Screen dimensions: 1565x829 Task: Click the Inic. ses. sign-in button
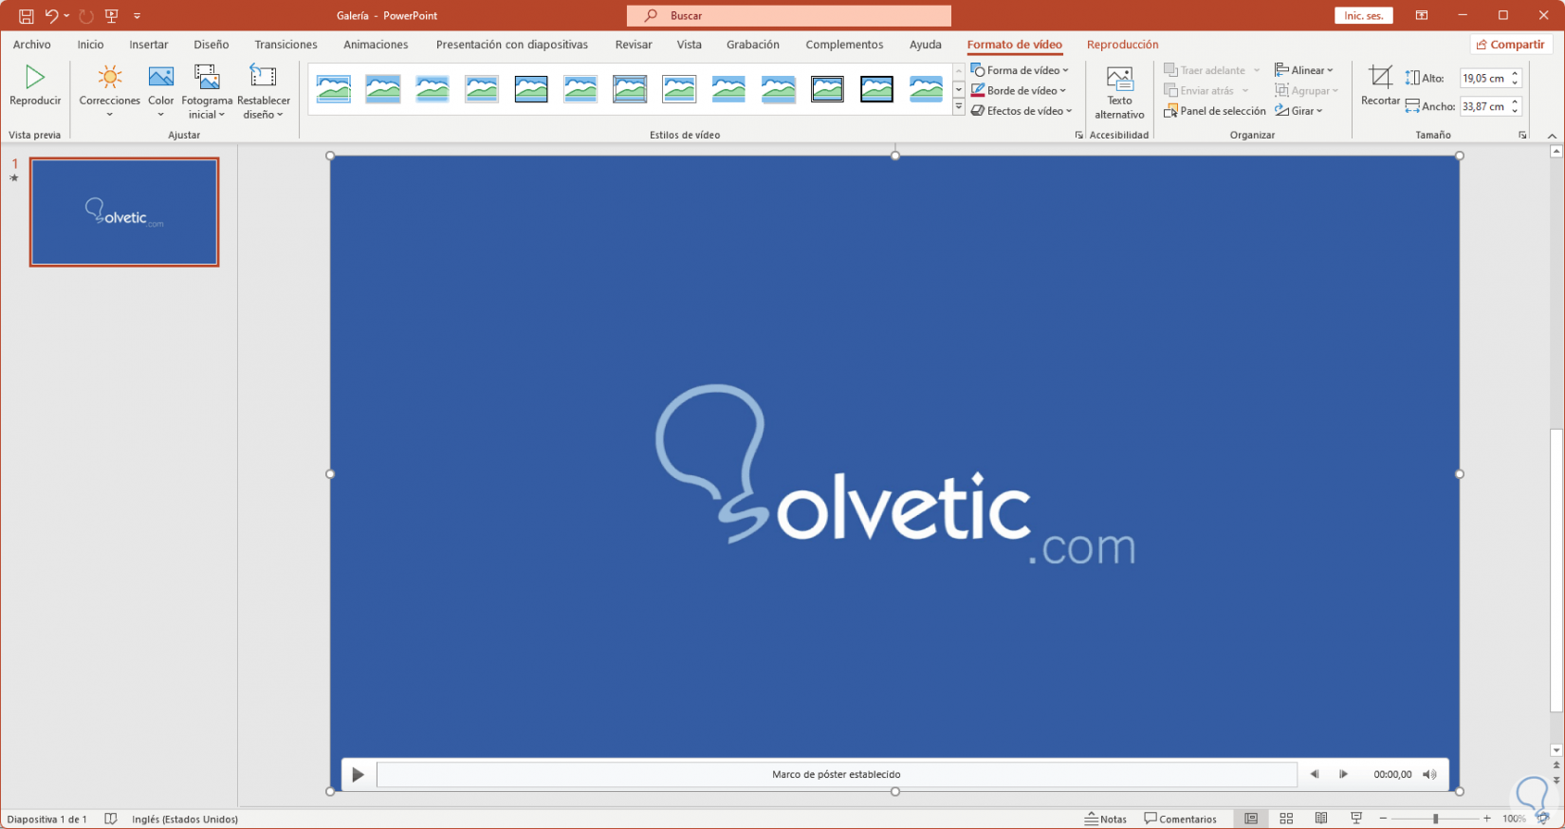point(1363,15)
